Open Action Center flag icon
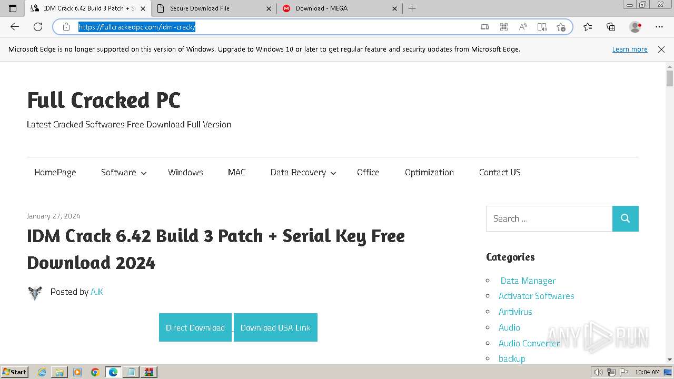Viewport: 674px width, 379px height. pyautogui.click(x=623, y=372)
